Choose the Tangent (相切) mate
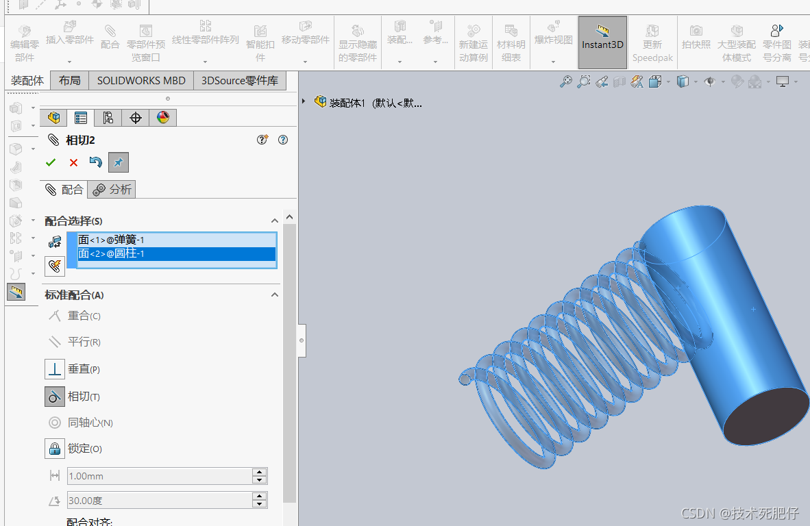Viewport: 810px width, 526px height. click(x=54, y=397)
